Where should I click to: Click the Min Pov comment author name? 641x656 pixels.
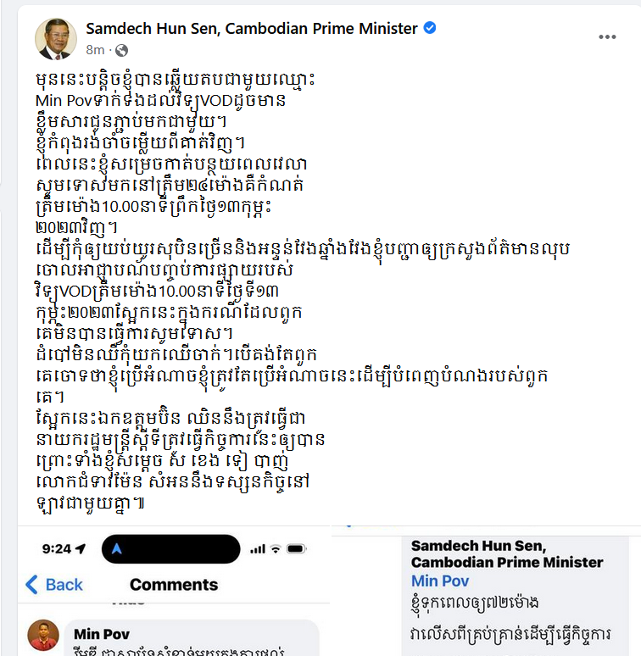coord(102,634)
